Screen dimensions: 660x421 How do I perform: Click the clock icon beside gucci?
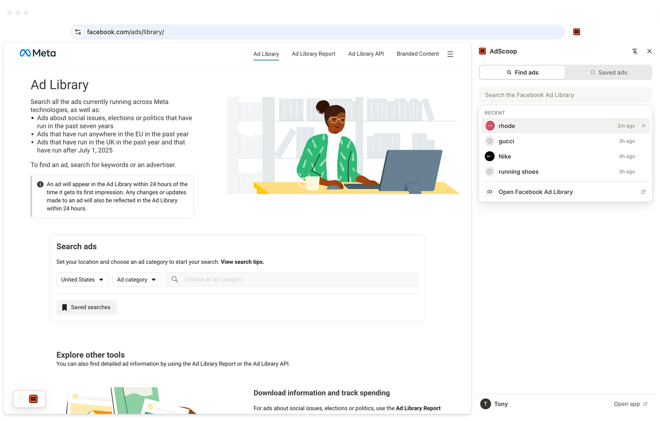(490, 141)
